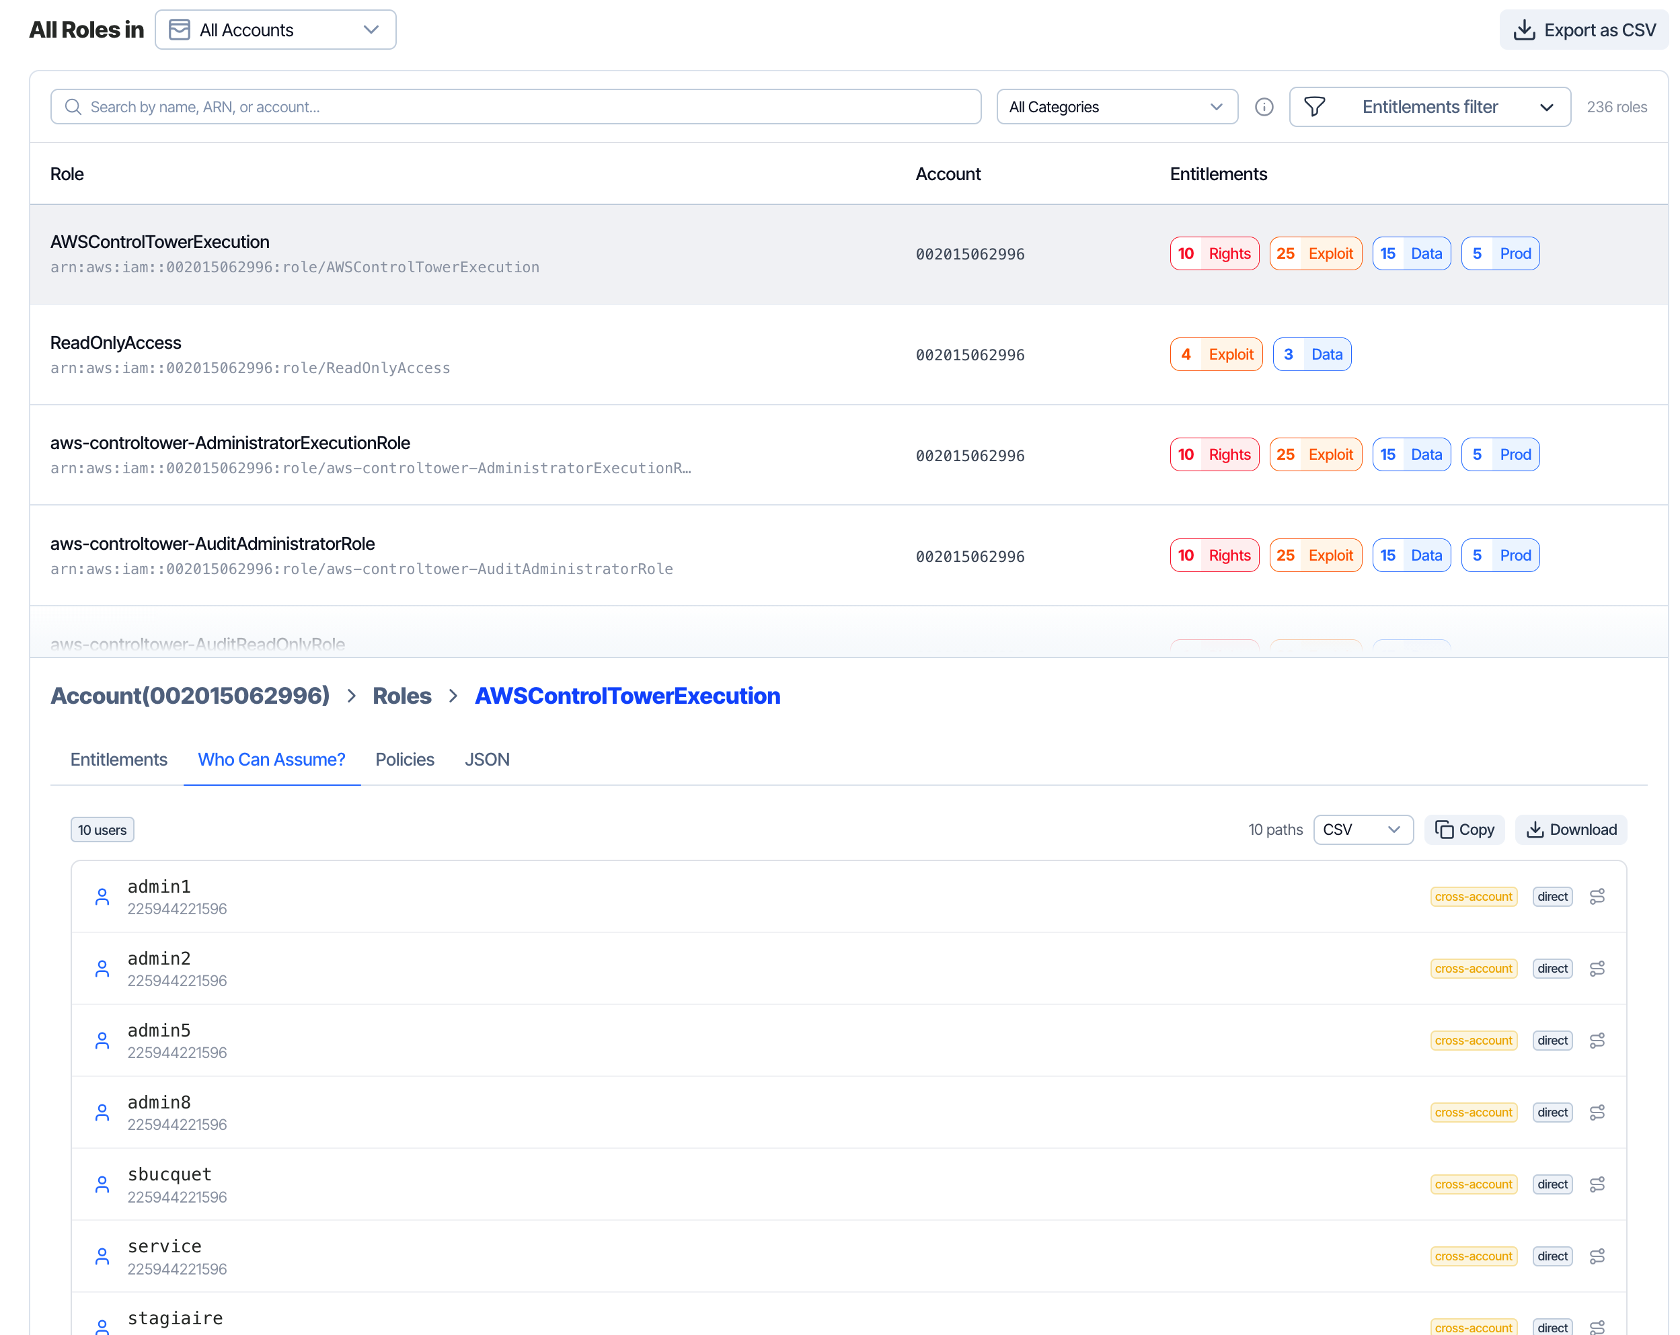Viewport: 1680px width, 1335px height.
Task: Click the Entitlements column header
Action: pyautogui.click(x=1218, y=173)
